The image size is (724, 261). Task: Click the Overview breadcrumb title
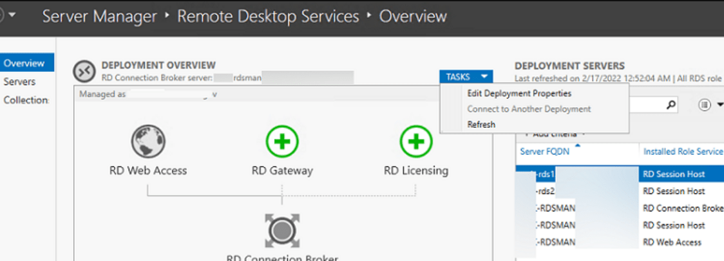[x=414, y=17]
